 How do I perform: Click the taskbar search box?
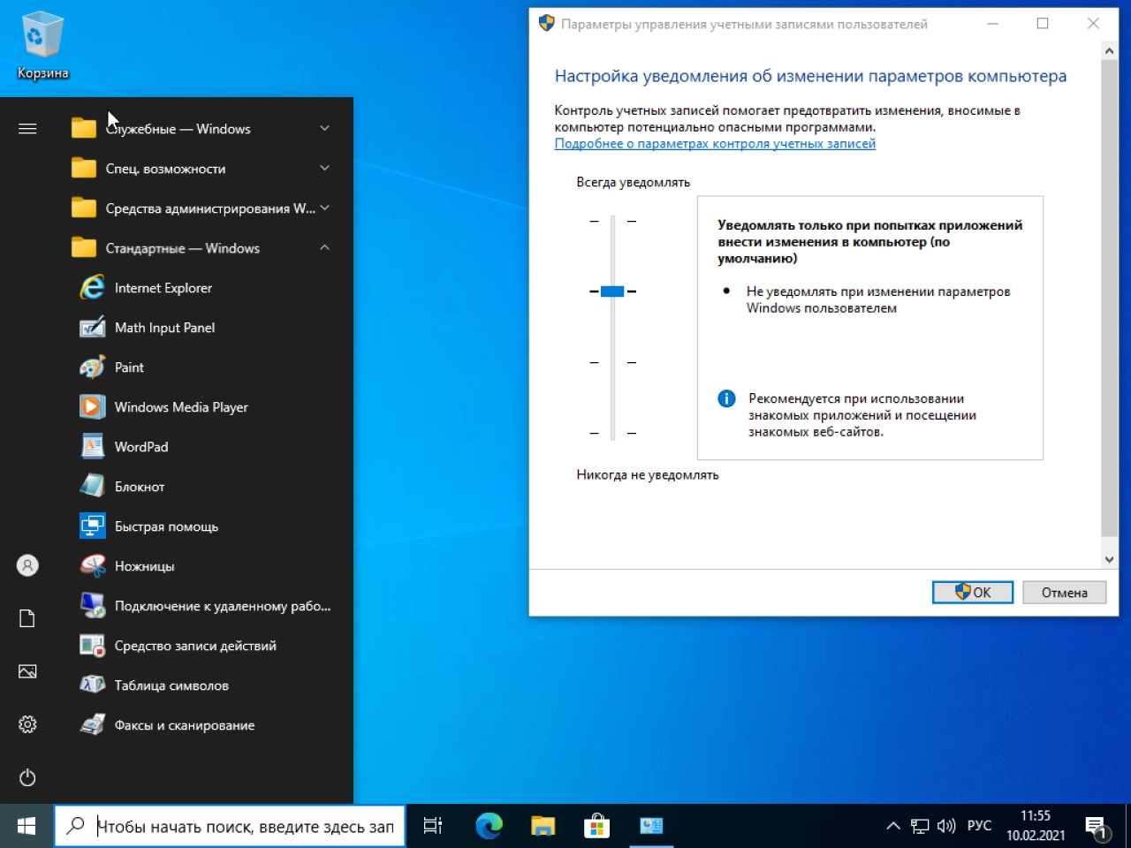230,826
